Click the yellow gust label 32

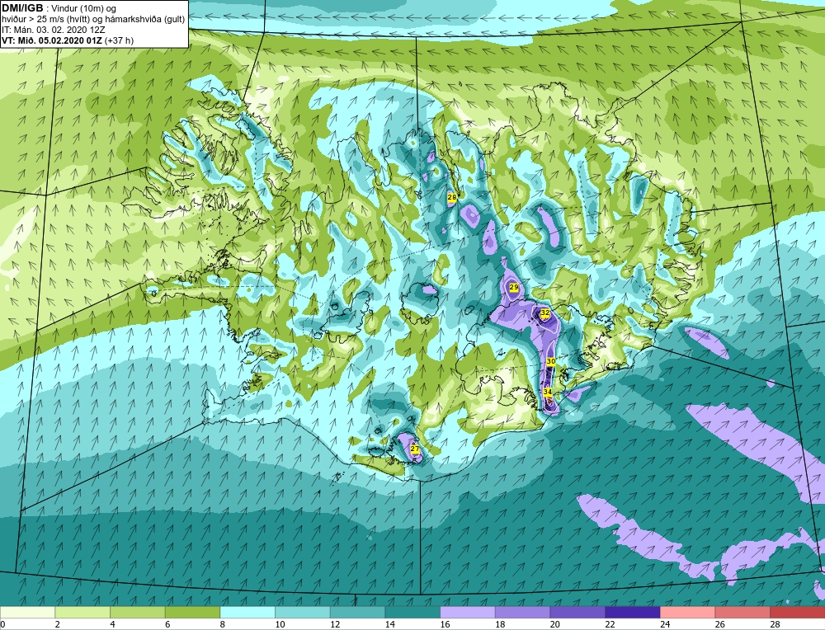pyautogui.click(x=545, y=313)
